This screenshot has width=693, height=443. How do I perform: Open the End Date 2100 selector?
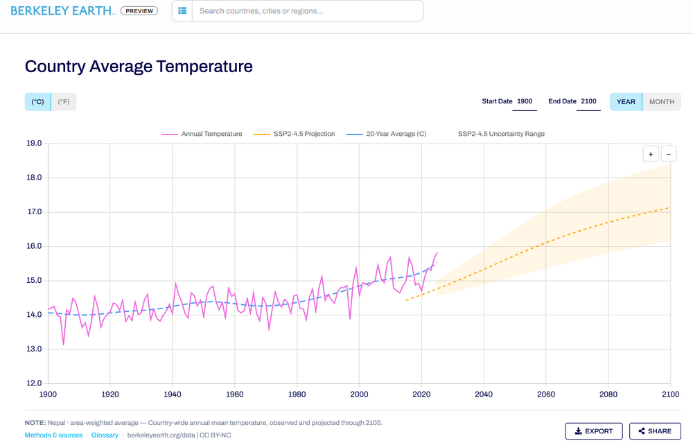click(x=588, y=102)
